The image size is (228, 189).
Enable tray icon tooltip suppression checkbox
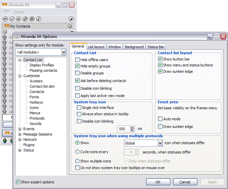77,168
